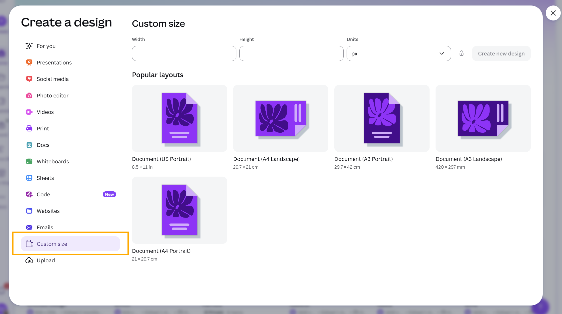Open the Videos icon in sidebar
Screen dimensions: 562x314
point(29,112)
